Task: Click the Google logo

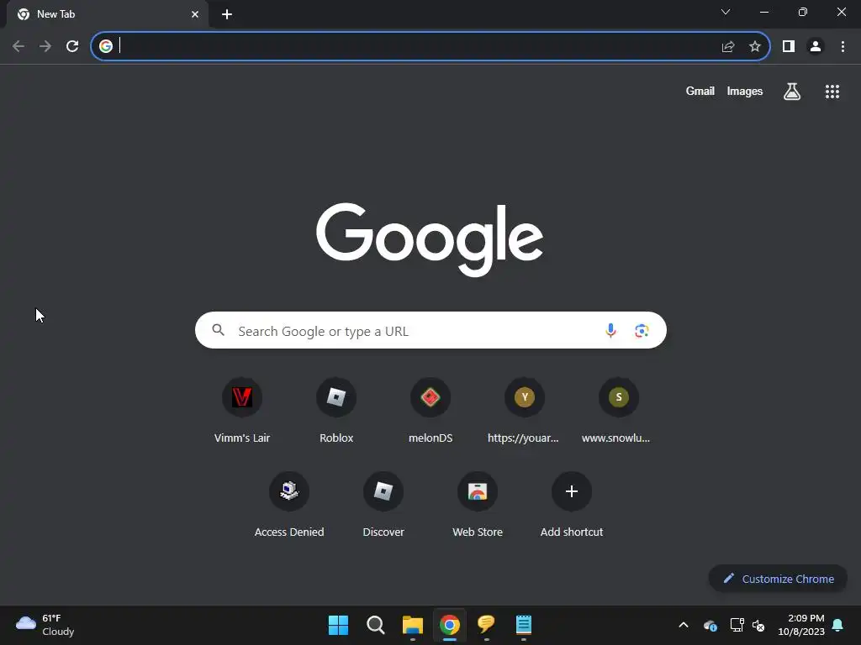Action: 430,239
